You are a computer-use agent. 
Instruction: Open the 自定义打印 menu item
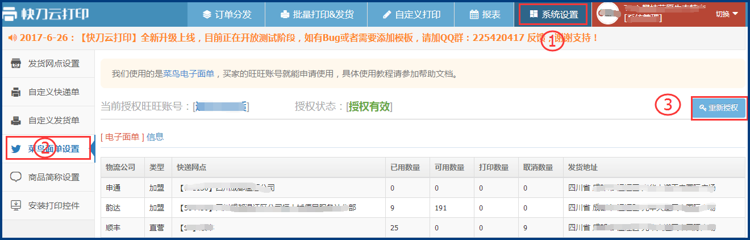point(411,14)
